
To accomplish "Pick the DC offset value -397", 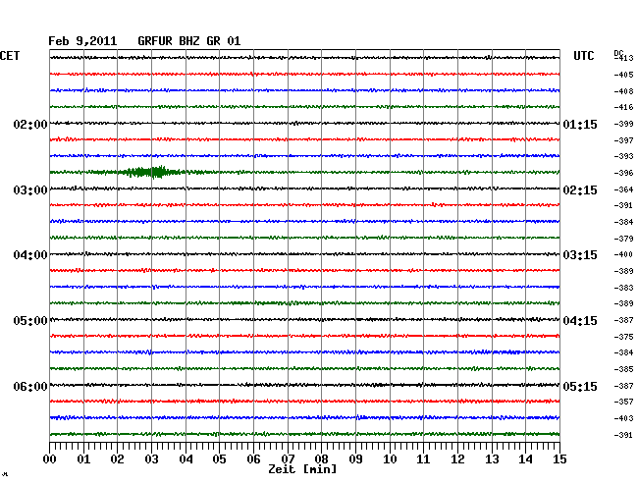I will click(623, 140).
